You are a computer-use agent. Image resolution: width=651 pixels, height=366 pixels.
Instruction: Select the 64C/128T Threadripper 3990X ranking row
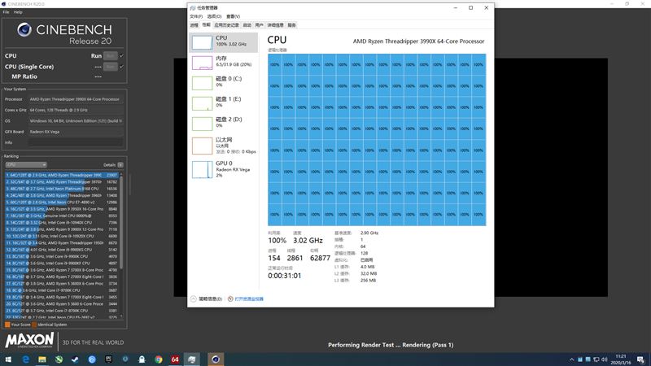[62, 175]
